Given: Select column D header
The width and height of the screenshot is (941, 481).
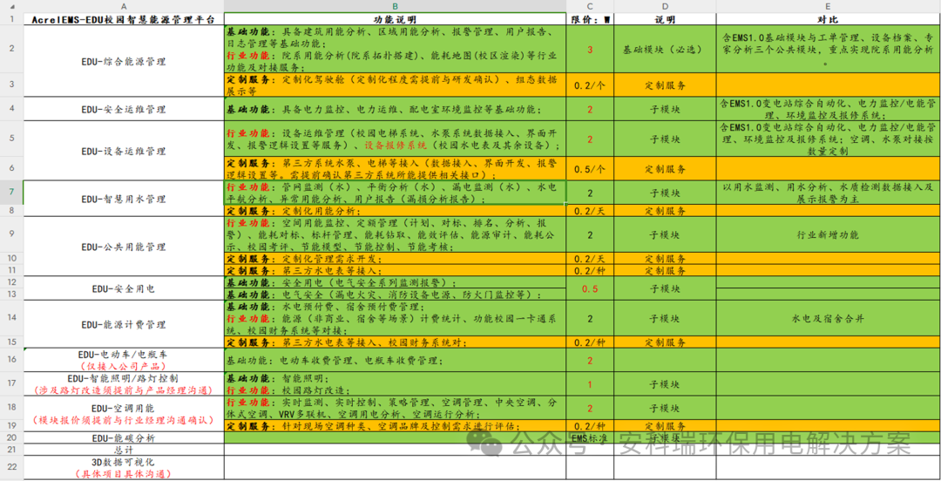Looking at the screenshot, I should coord(664,5).
